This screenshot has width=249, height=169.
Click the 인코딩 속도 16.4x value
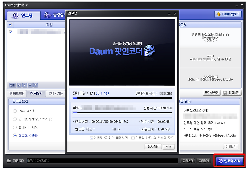(116, 129)
